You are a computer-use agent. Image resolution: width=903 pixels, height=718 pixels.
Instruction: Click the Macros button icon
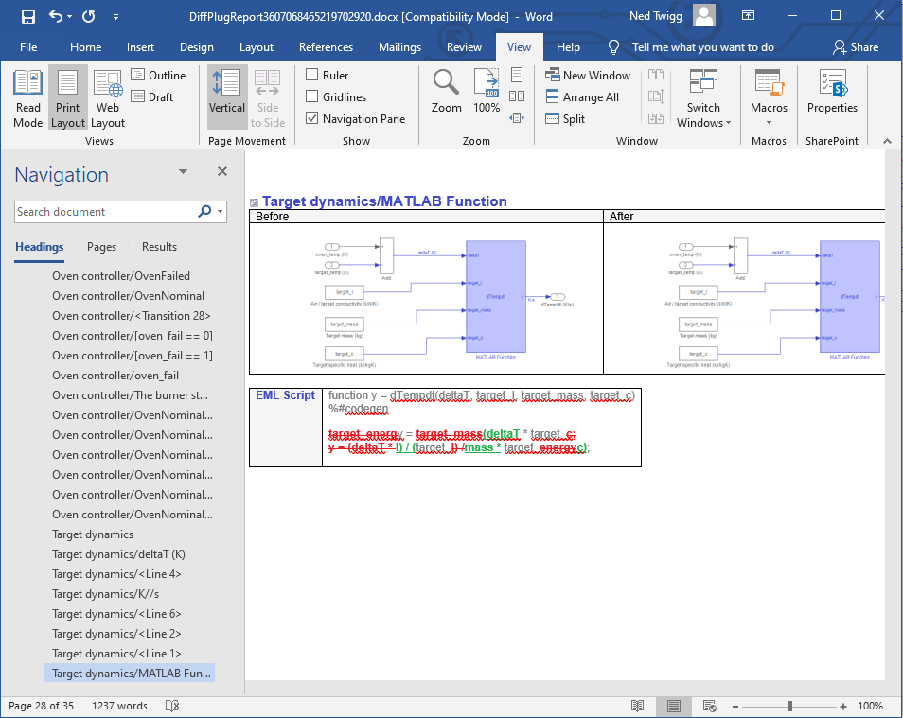(x=769, y=82)
